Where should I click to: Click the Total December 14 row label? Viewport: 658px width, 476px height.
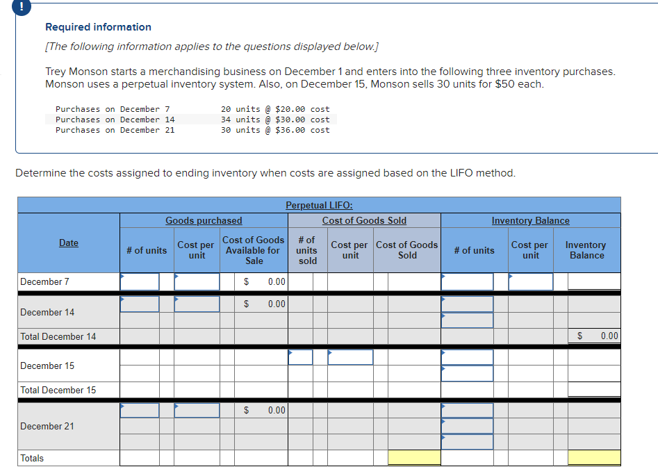coord(58,336)
